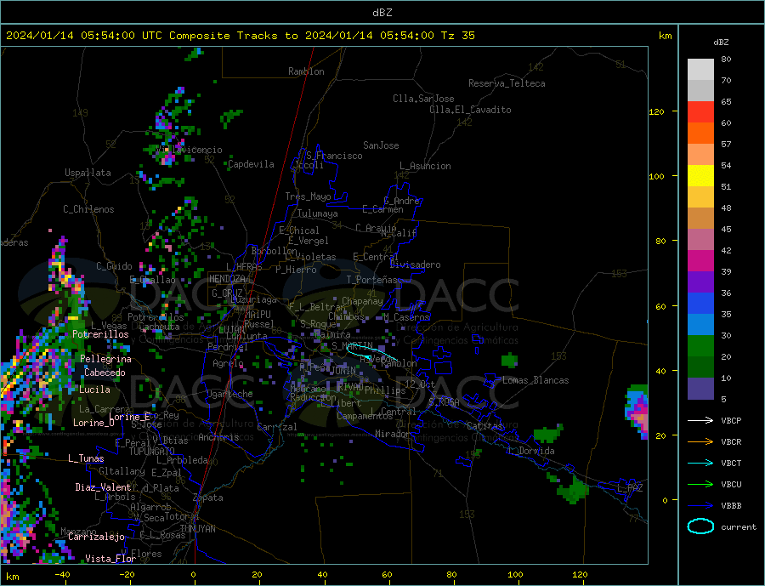The width and height of the screenshot is (765, 586).
Task: Click the orange VBCR arrow legend icon
Action: click(700, 442)
